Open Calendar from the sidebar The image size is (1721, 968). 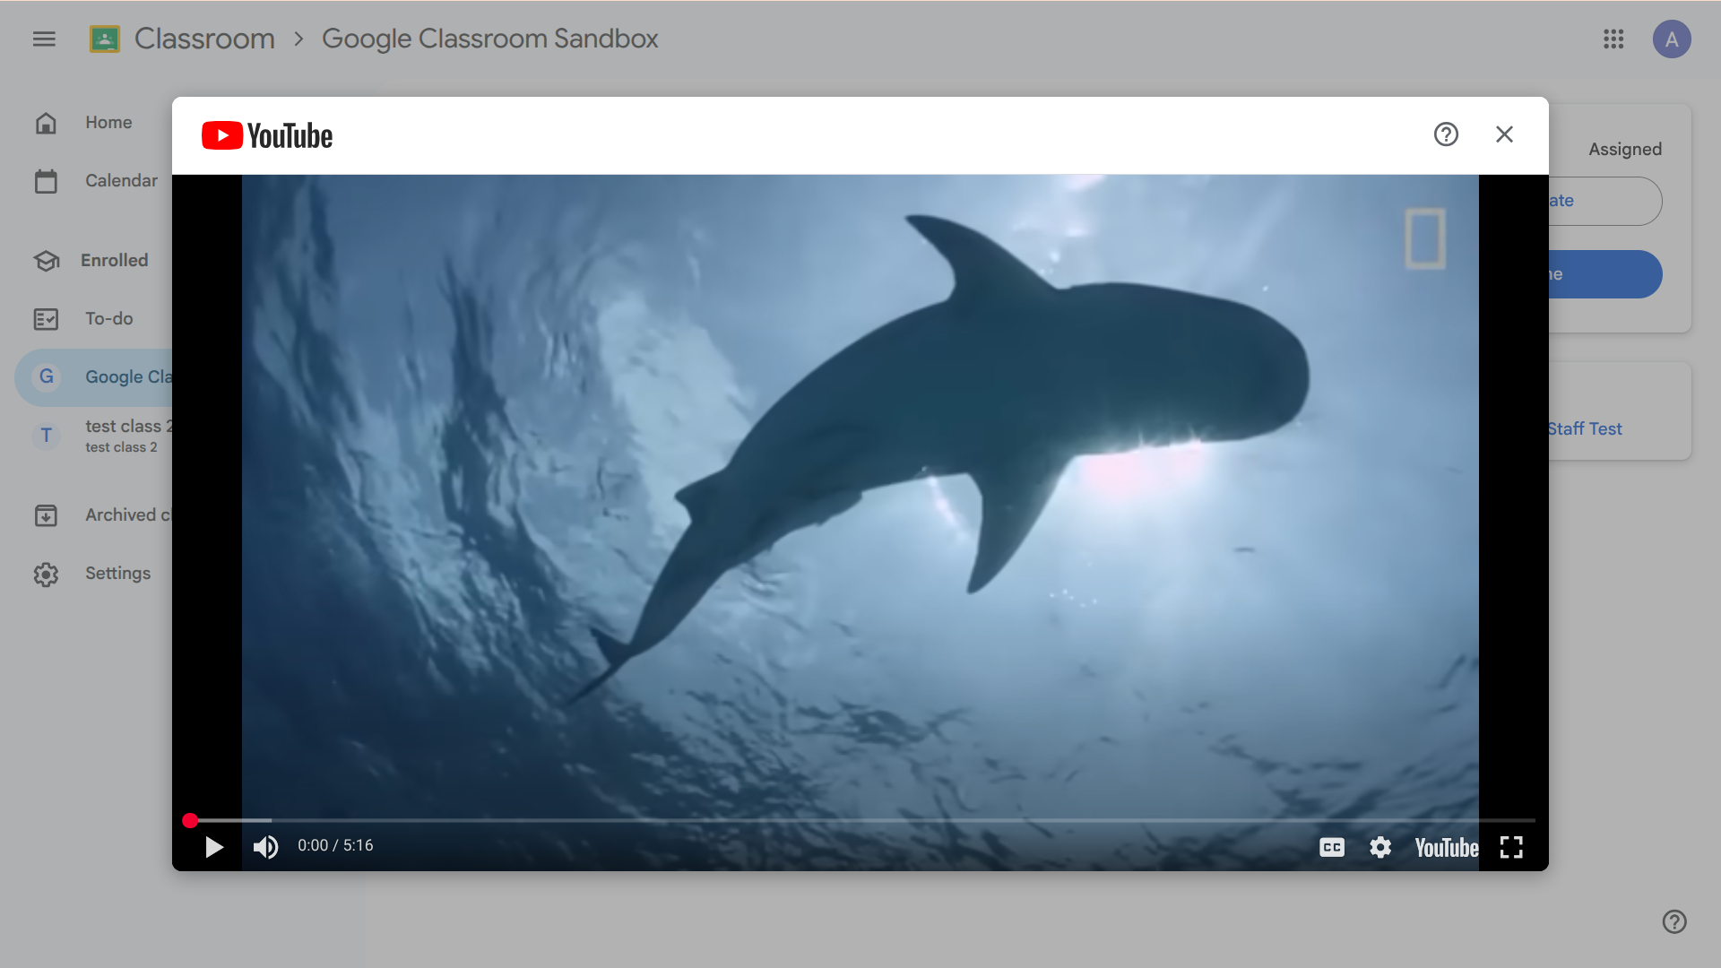tap(120, 181)
